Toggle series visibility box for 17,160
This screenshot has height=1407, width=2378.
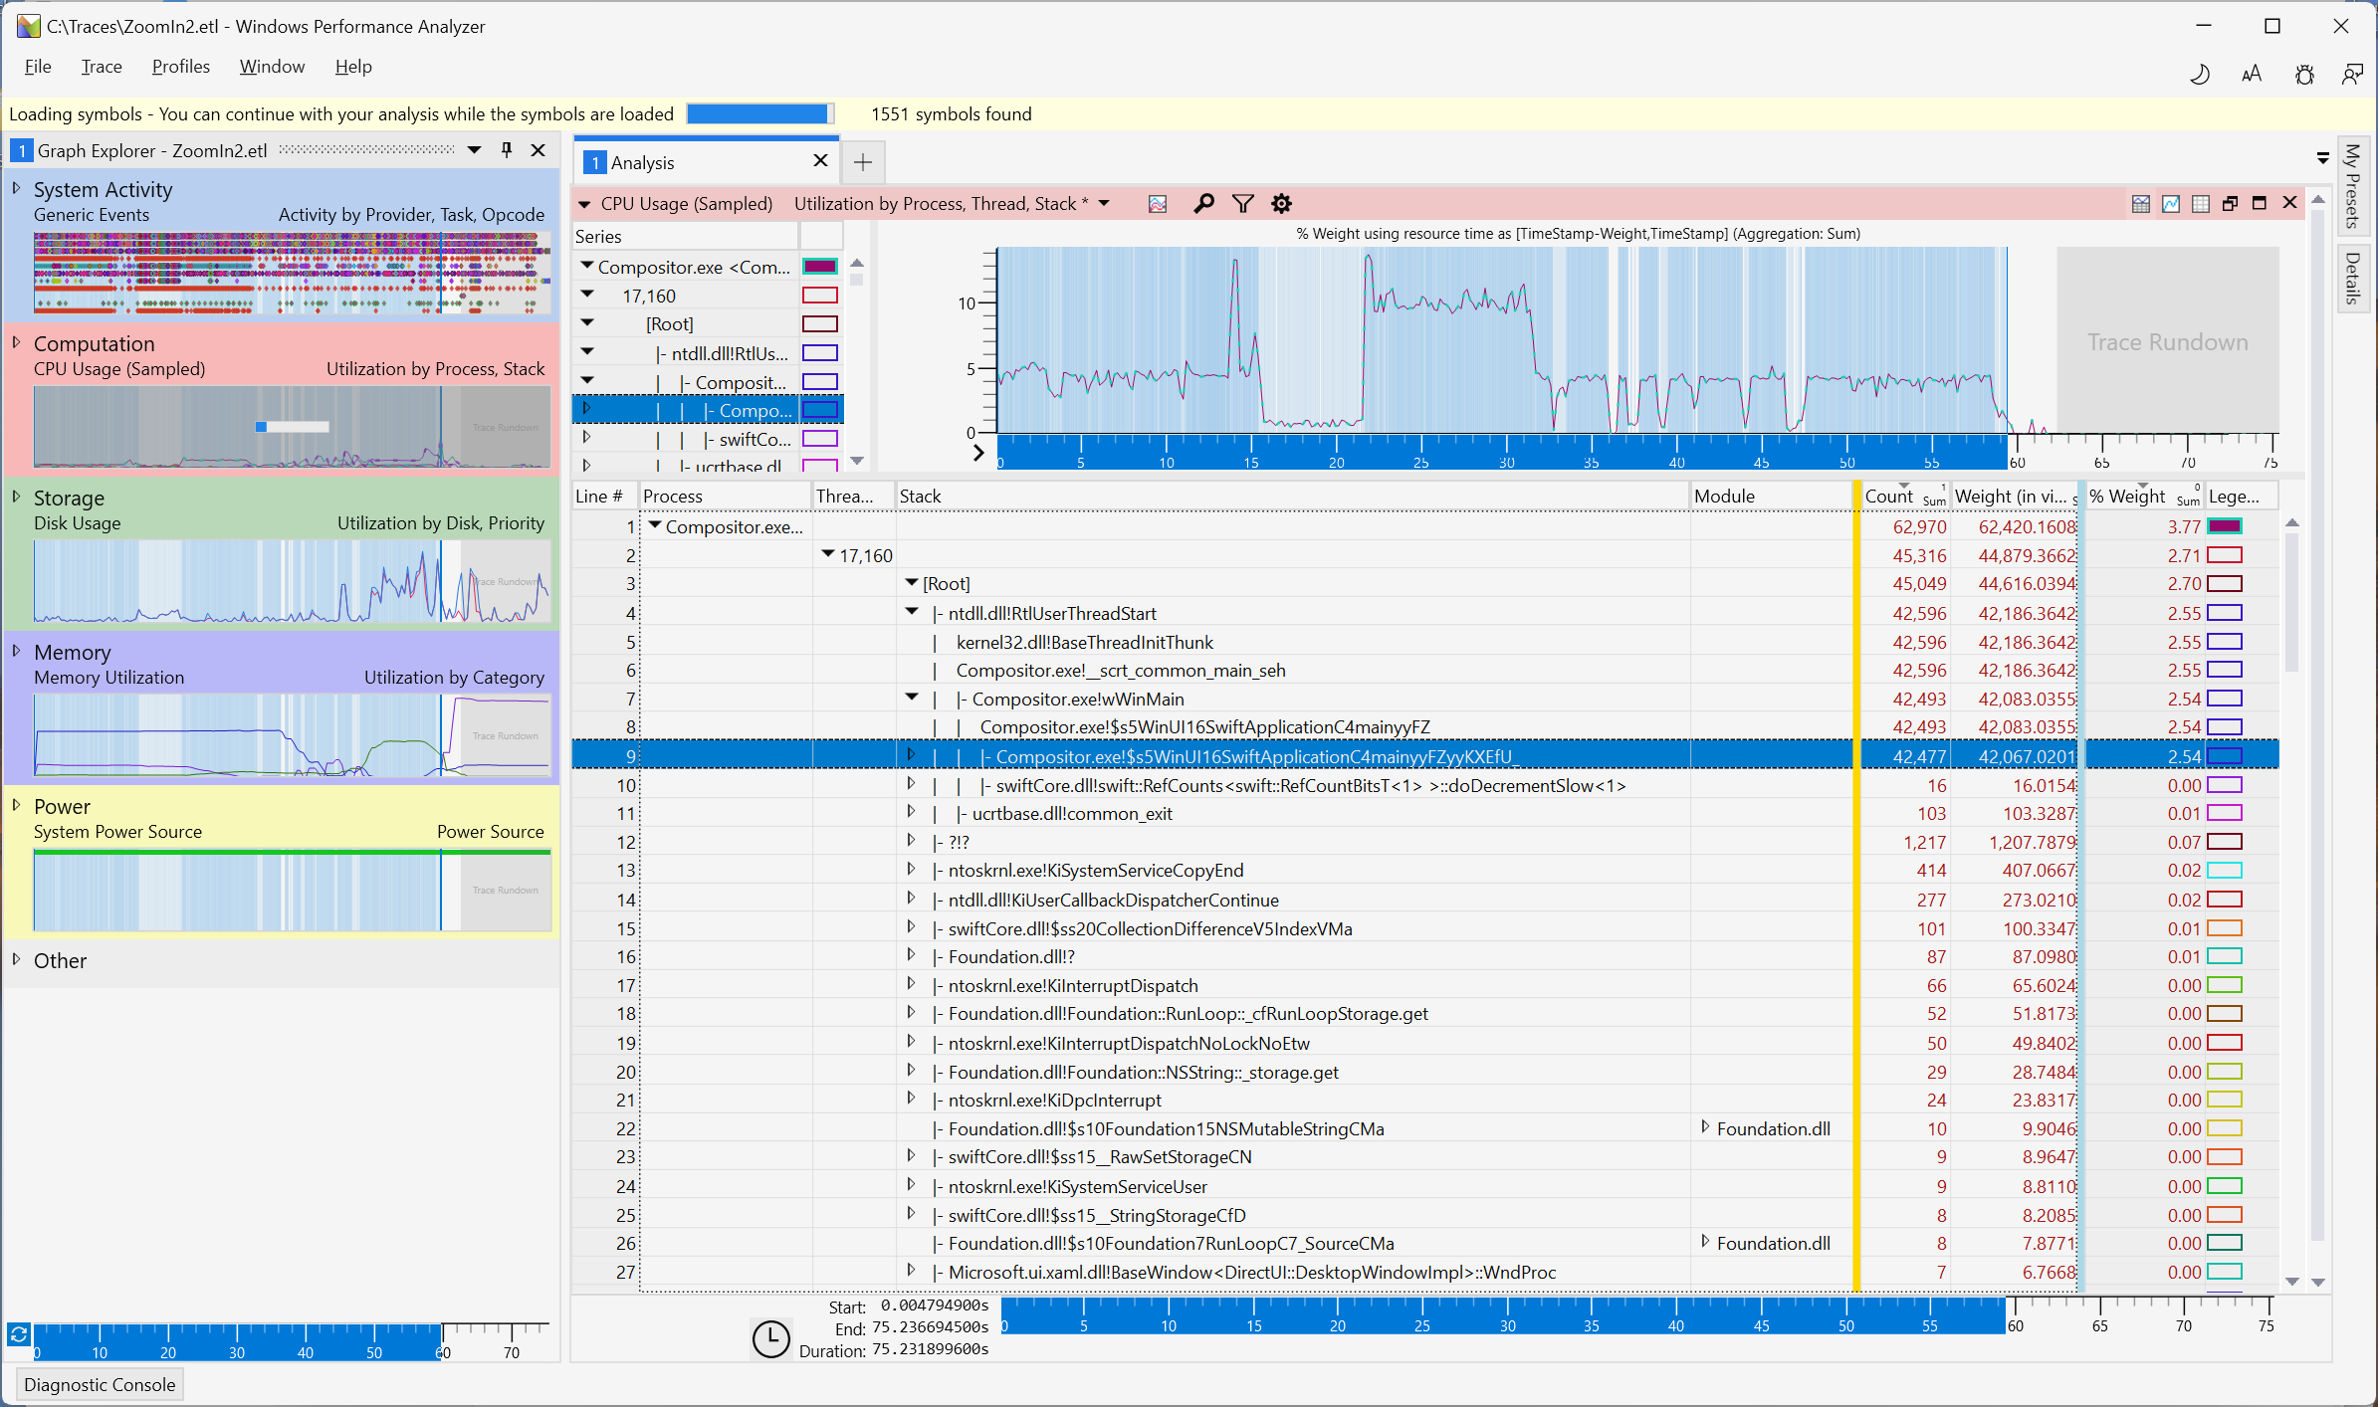tap(820, 296)
